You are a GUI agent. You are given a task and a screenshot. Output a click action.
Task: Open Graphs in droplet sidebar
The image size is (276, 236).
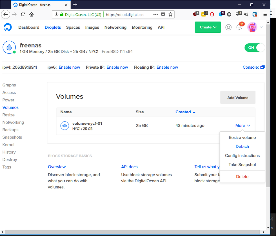tap(9, 85)
